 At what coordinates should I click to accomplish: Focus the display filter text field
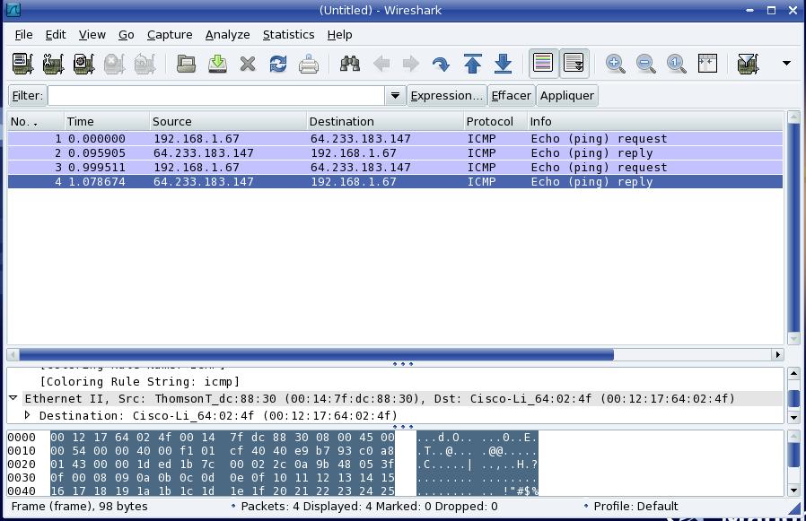click(216, 96)
